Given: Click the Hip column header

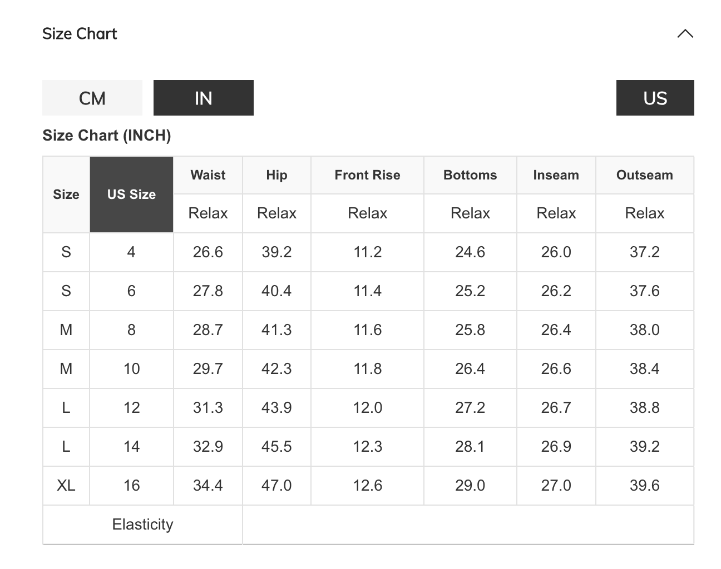Looking at the screenshot, I should (x=276, y=175).
